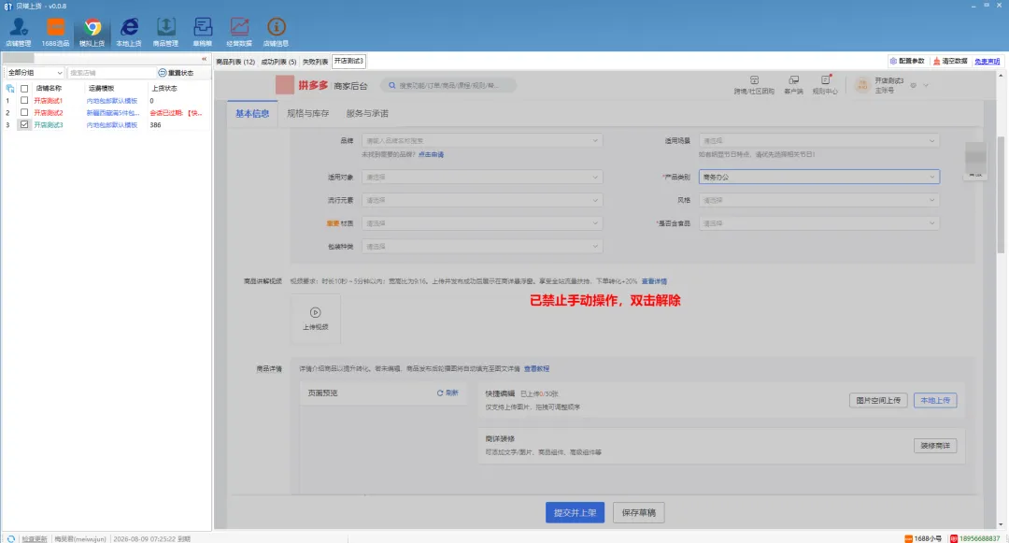Toggle the select-all checkbox in store header
The height and width of the screenshot is (543, 1009).
[24, 88]
